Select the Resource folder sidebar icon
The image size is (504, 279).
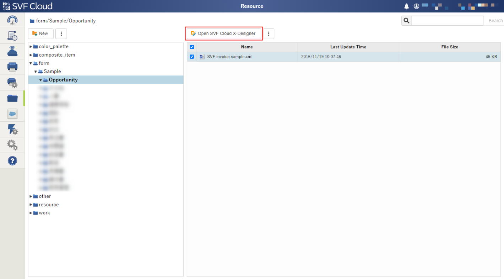tap(12, 98)
